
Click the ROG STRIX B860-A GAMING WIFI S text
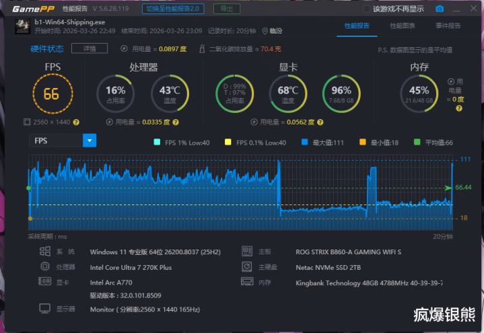(x=349, y=252)
